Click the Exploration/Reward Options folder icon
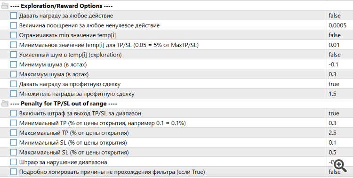Viewport: 353px width, 178px height. (x=5, y=6)
